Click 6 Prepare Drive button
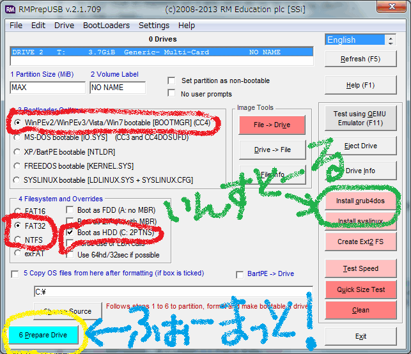Viewport: 411px width, 354px height. pyautogui.click(x=43, y=335)
